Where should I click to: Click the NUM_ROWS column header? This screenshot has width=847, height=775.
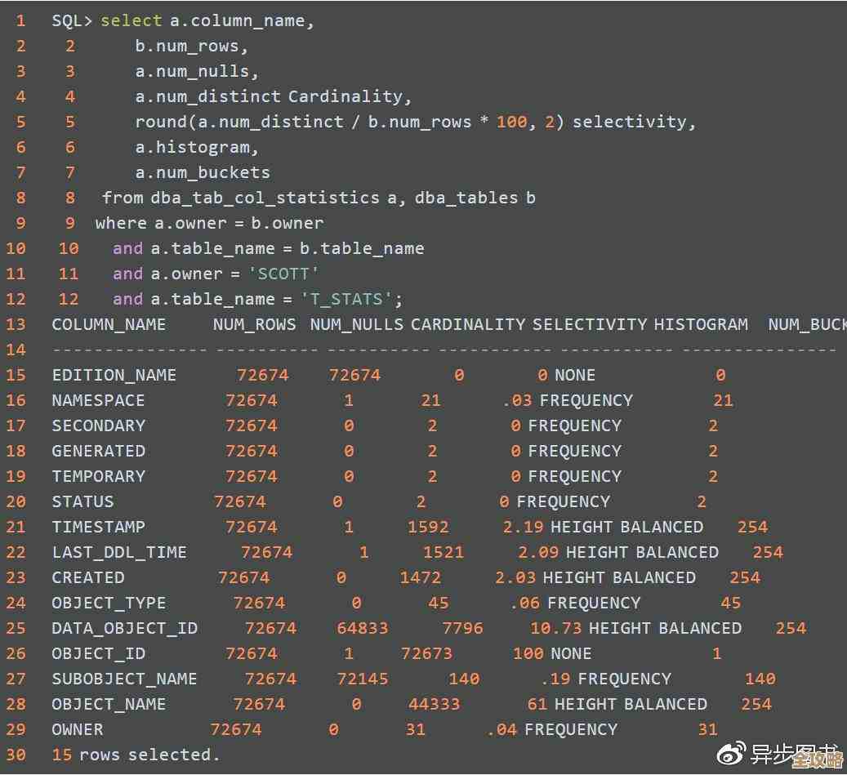click(x=254, y=323)
